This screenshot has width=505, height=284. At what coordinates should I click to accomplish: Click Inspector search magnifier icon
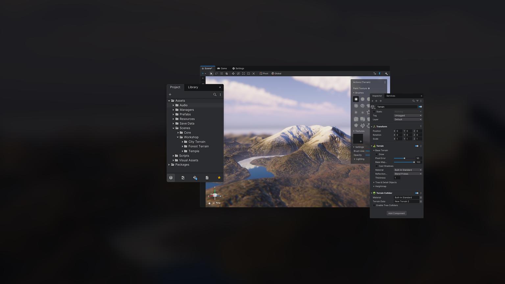413,101
